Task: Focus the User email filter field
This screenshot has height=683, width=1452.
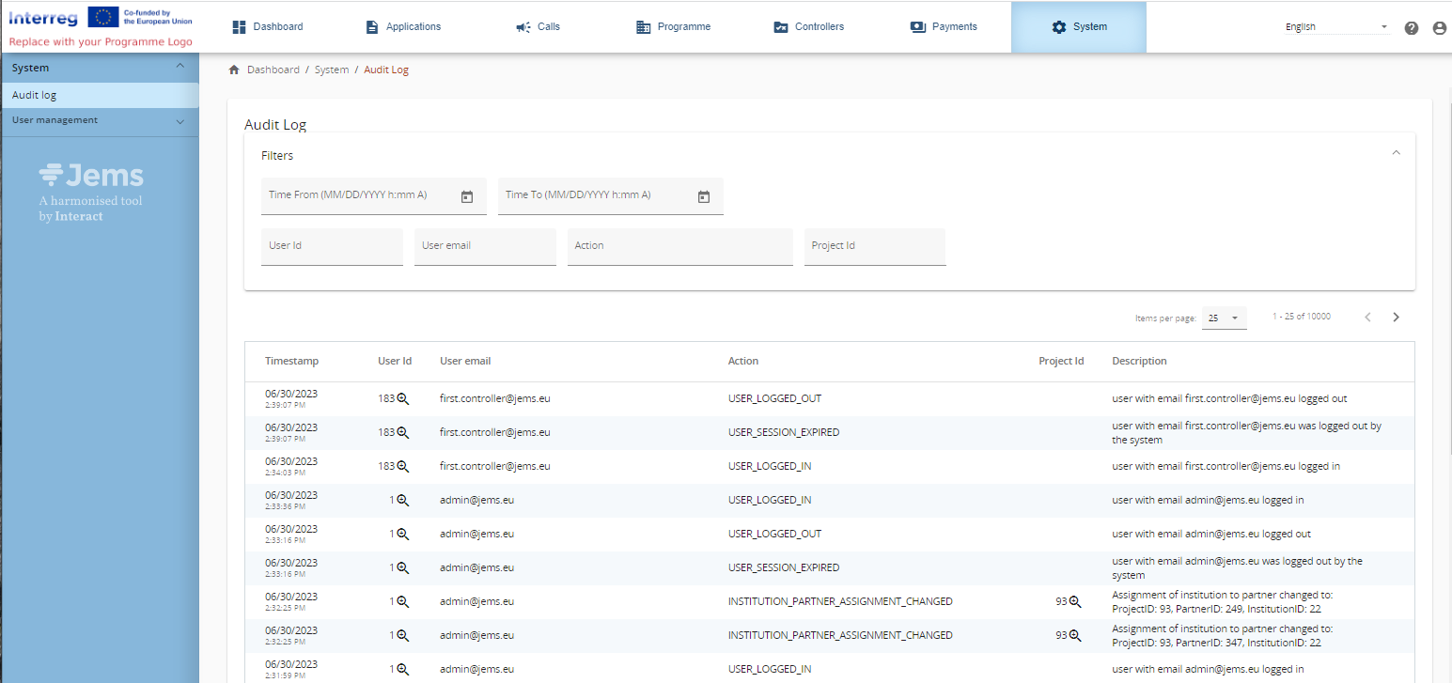Action: [x=485, y=247]
